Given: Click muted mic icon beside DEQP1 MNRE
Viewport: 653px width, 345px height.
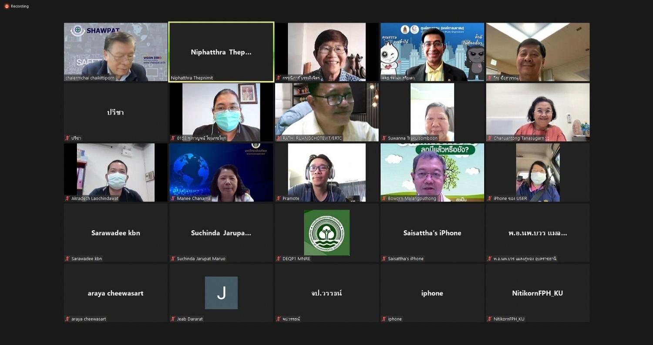Looking at the screenshot, I should [279, 258].
